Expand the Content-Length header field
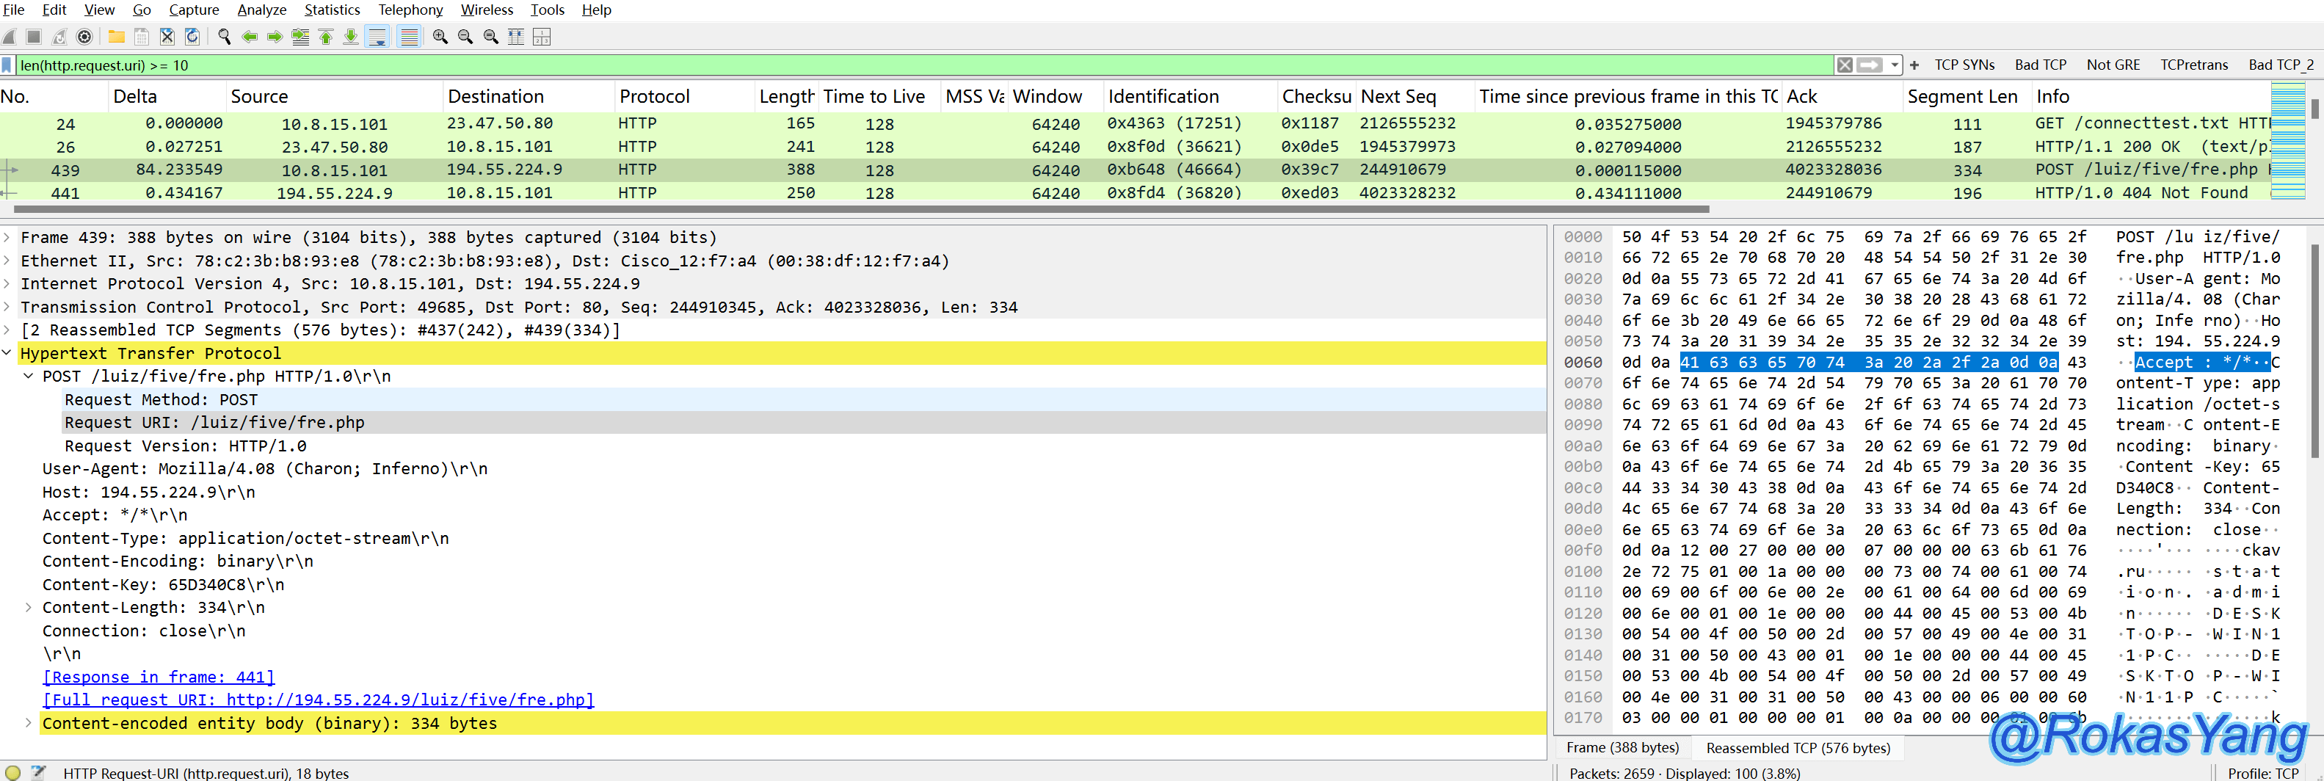2324x781 pixels. click(x=28, y=608)
